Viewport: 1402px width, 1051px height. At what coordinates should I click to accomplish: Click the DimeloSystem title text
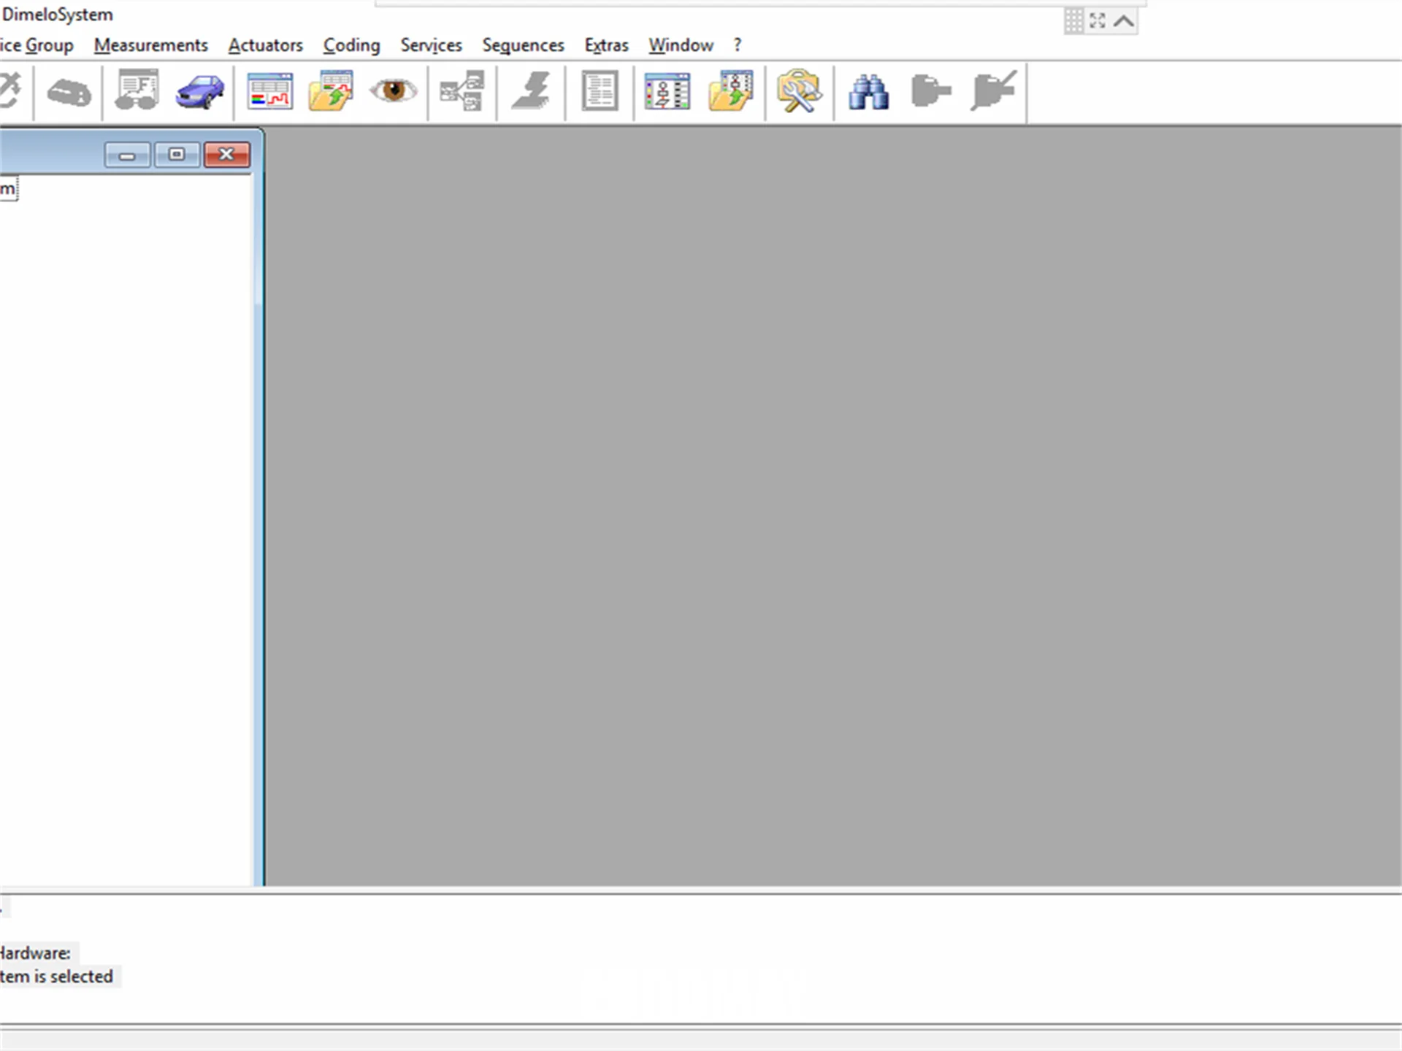pos(57,15)
